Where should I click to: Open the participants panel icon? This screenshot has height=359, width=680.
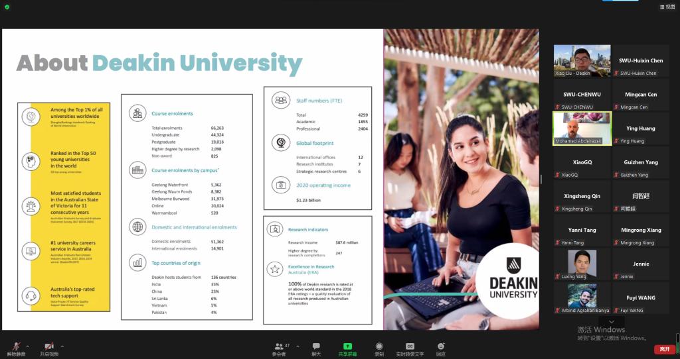pyautogui.click(x=279, y=346)
